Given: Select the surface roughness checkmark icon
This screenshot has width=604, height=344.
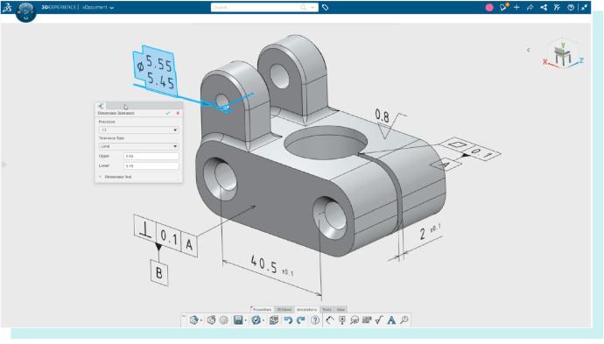Looking at the screenshot, I should pyautogui.click(x=379, y=320).
